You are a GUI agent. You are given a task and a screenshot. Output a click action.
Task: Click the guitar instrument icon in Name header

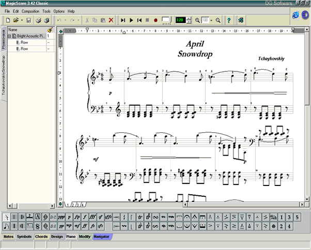pyautogui.click(x=51, y=30)
